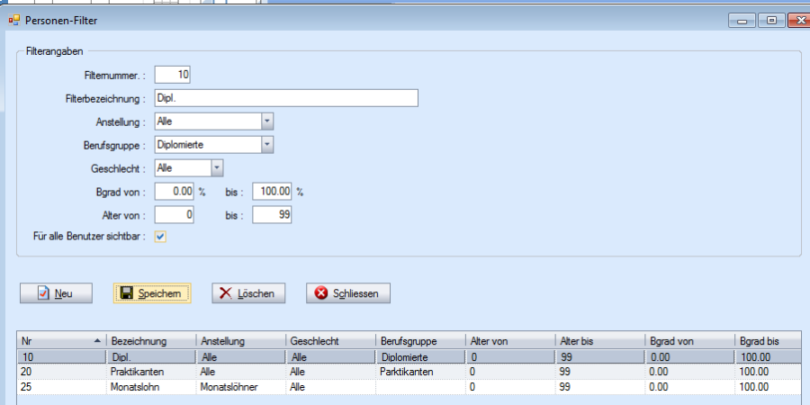Close the dialog with Schliessen
Screen dimensions: 810x405
(348, 293)
